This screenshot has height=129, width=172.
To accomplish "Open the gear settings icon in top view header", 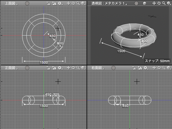I will point(60,3).
